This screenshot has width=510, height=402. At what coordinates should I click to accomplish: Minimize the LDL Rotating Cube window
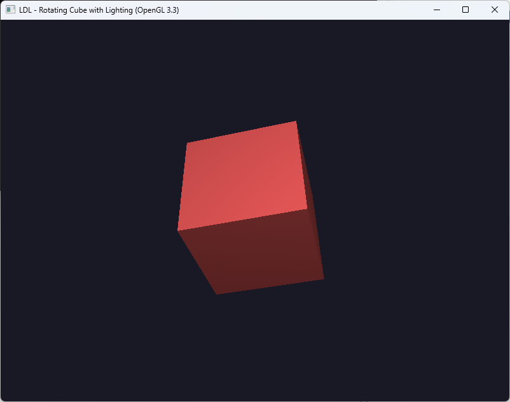(437, 10)
